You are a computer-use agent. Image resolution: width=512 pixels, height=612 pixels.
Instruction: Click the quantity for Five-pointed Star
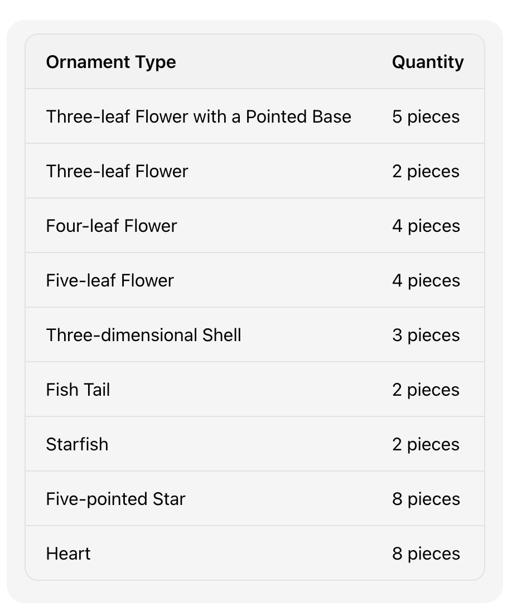426,499
